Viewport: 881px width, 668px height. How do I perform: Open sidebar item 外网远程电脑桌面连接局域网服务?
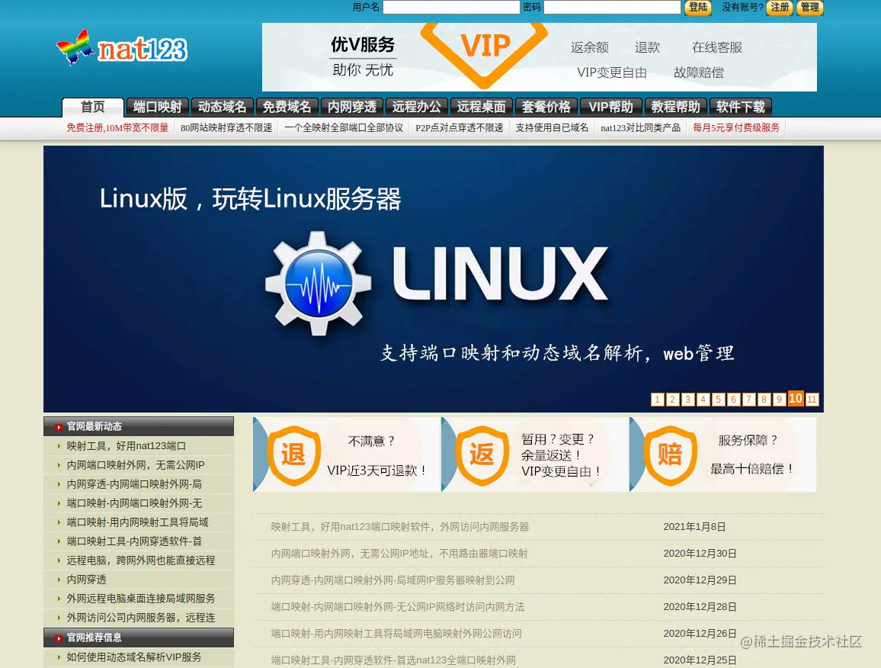tap(141, 599)
